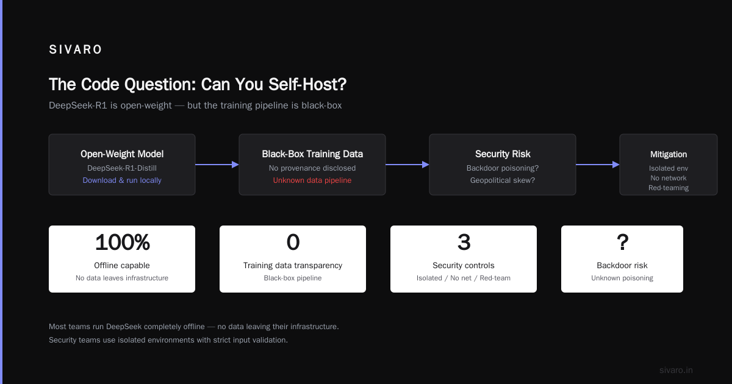
Task: Click the arrow pointing to Security Risk box
Action: tap(407, 165)
